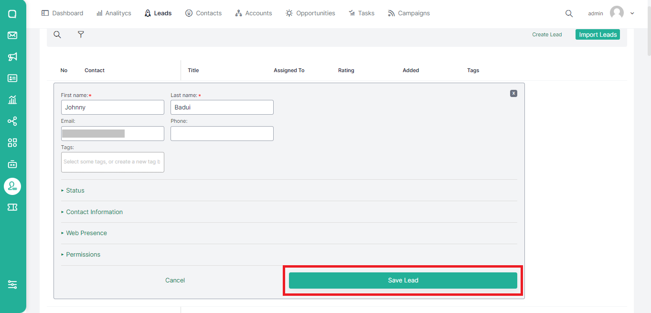The image size is (651, 313).
Task: Go to the Opportunities tab
Action: coord(310,13)
